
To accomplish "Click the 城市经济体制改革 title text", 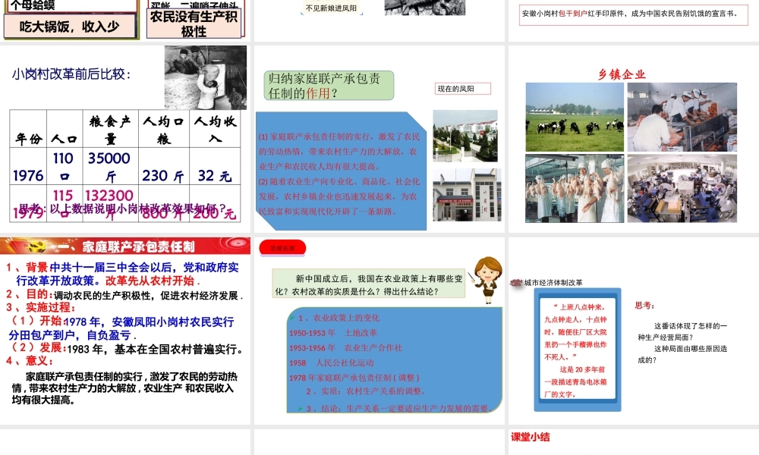I will pyautogui.click(x=553, y=282).
